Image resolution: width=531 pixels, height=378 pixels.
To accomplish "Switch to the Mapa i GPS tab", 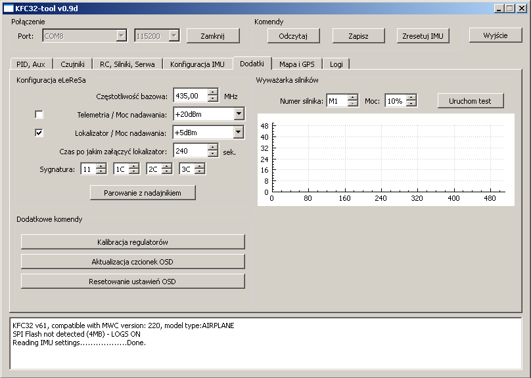I will point(296,64).
